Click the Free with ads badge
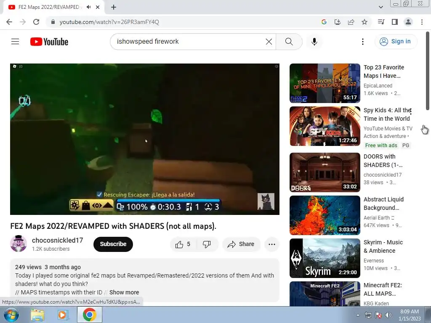Viewport: 431px width, 323px height. pos(381,145)
